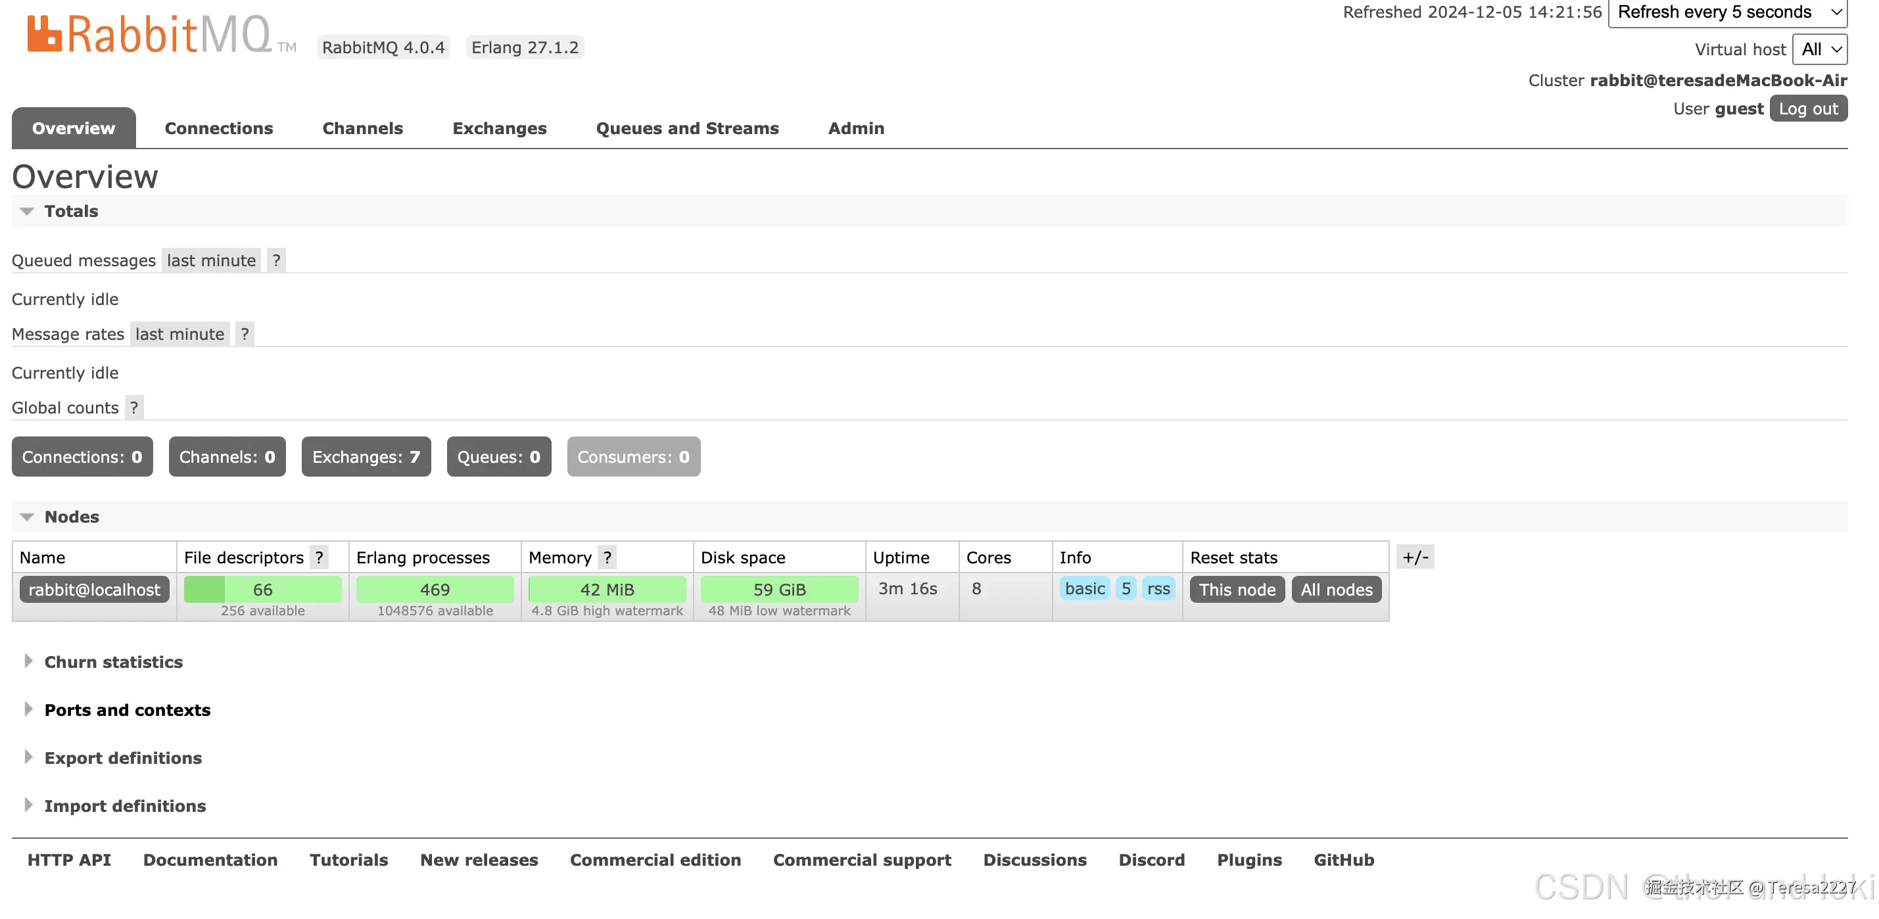Image resolution: width=1879 pixels, height=919 pixels.
Task: Click help icon beside Message rates
Action: click(245, 334)
